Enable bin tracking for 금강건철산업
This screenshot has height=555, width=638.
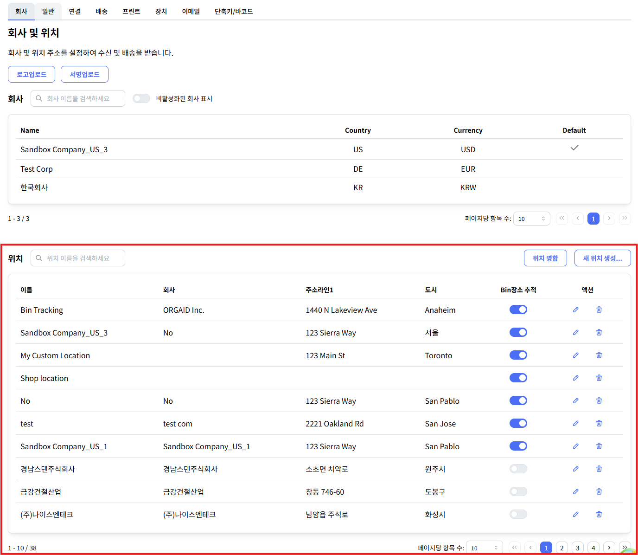tap(518, 491)
